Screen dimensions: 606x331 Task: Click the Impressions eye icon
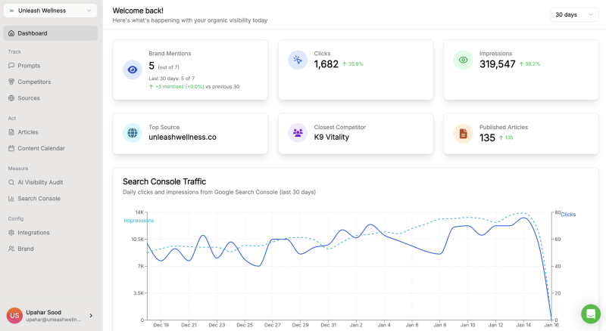pyautogui.click(x=463, y=60)
